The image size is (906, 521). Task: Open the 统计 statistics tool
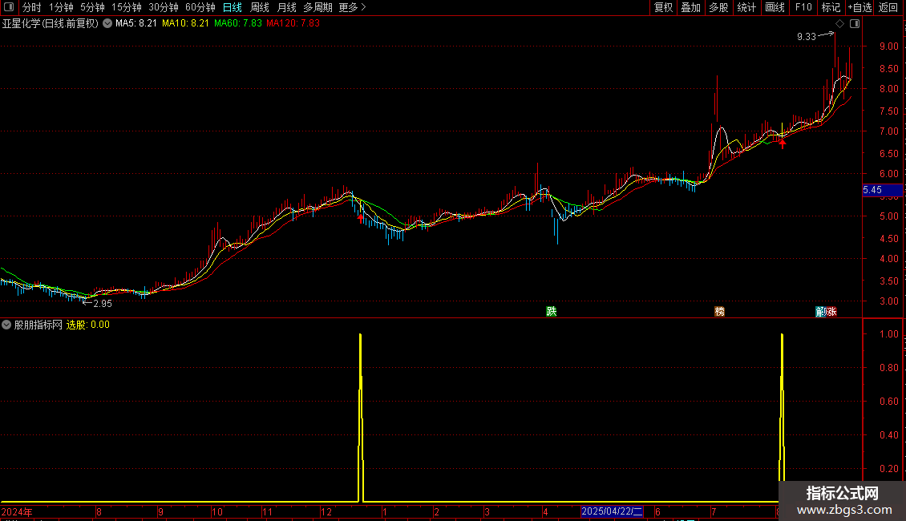(x=746, y=7)
